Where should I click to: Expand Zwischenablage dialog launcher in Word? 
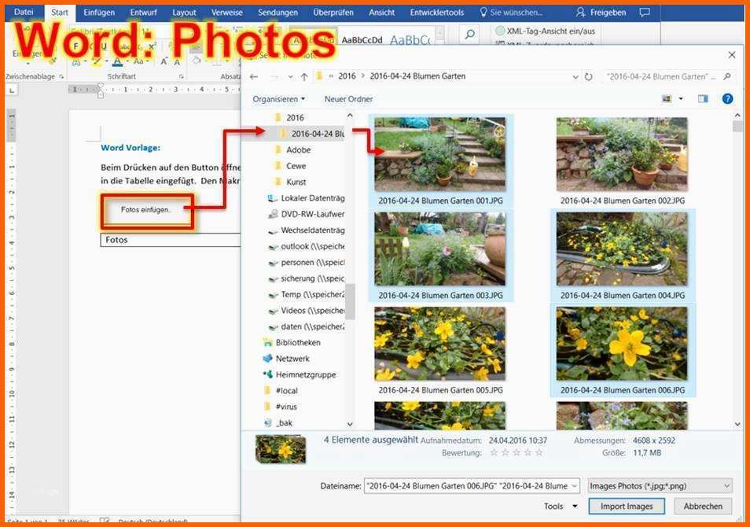[x=61, y=76]
